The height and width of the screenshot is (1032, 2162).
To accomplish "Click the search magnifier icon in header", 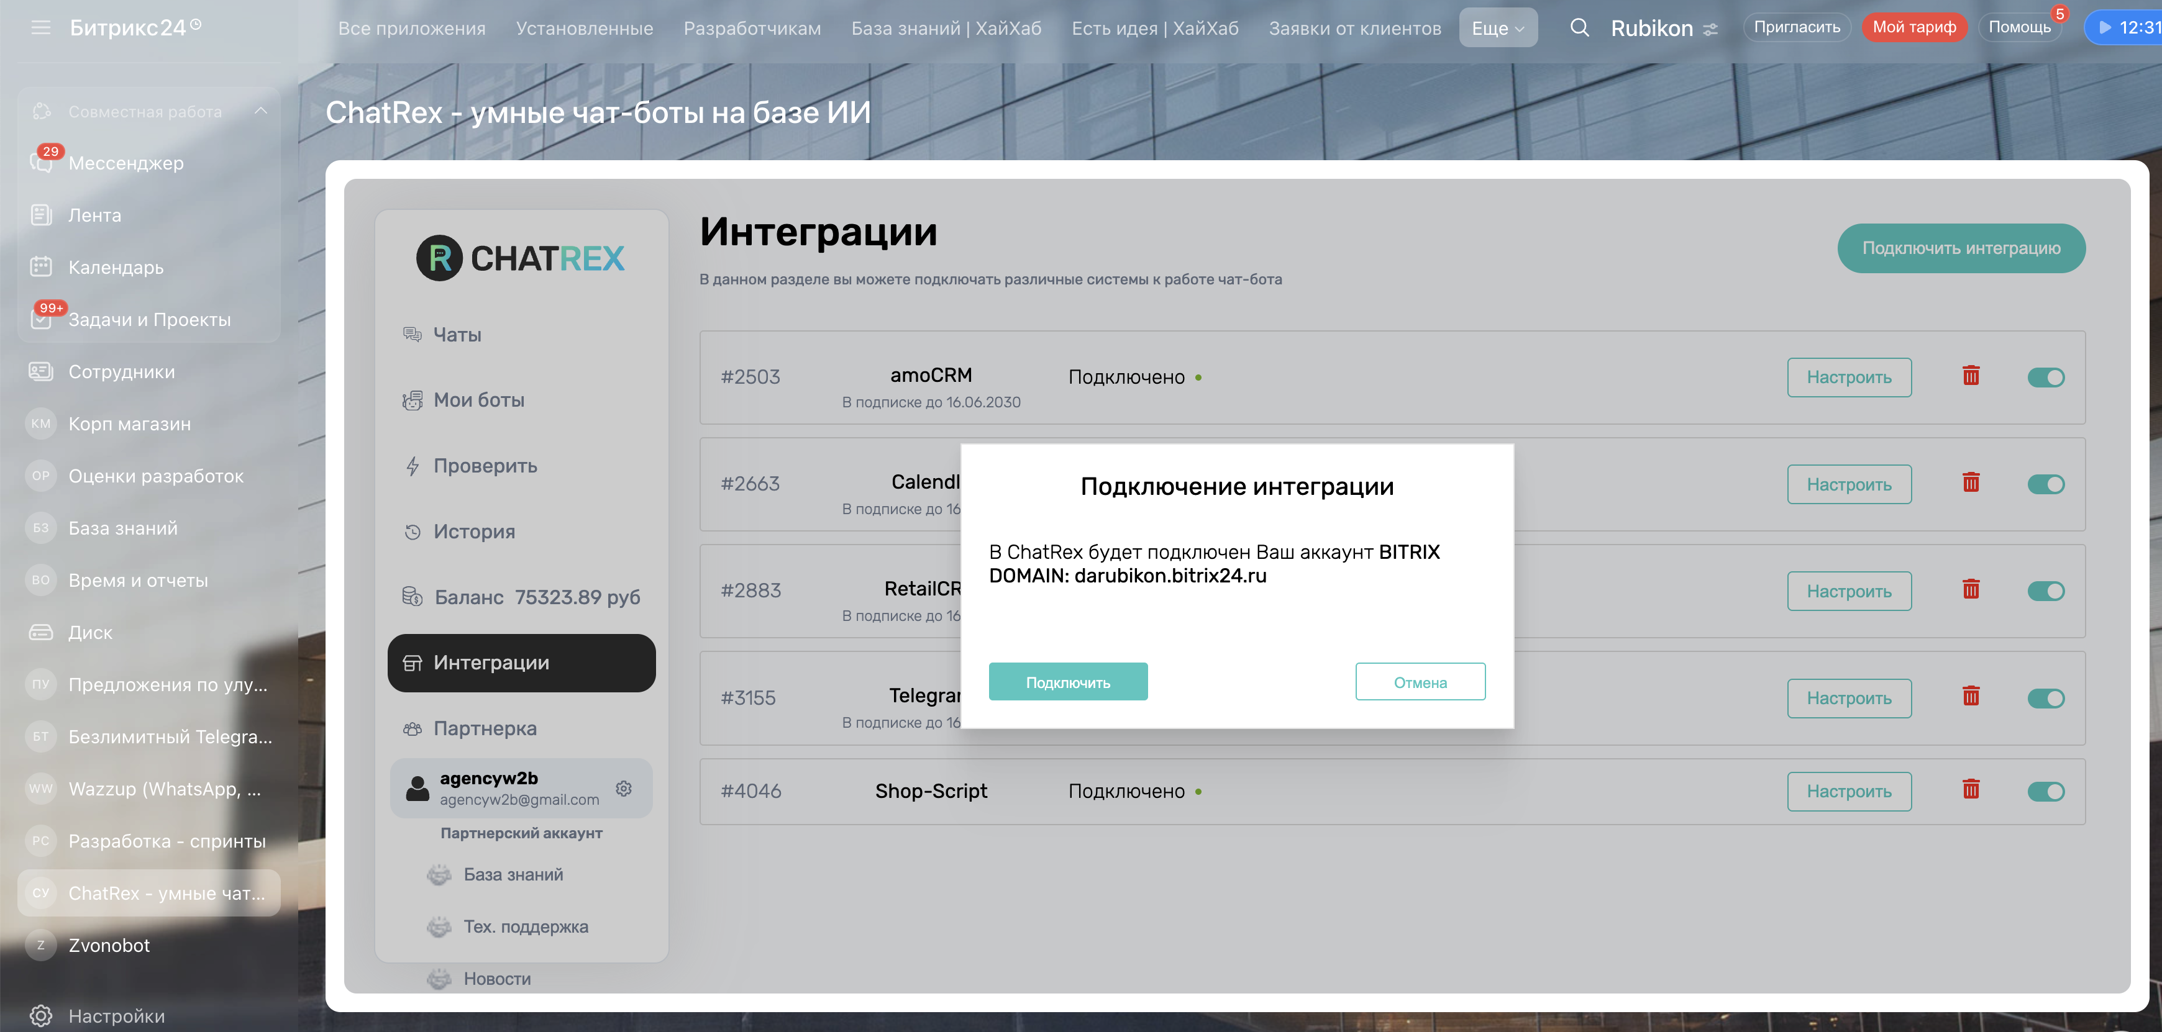I will 1579,28.
